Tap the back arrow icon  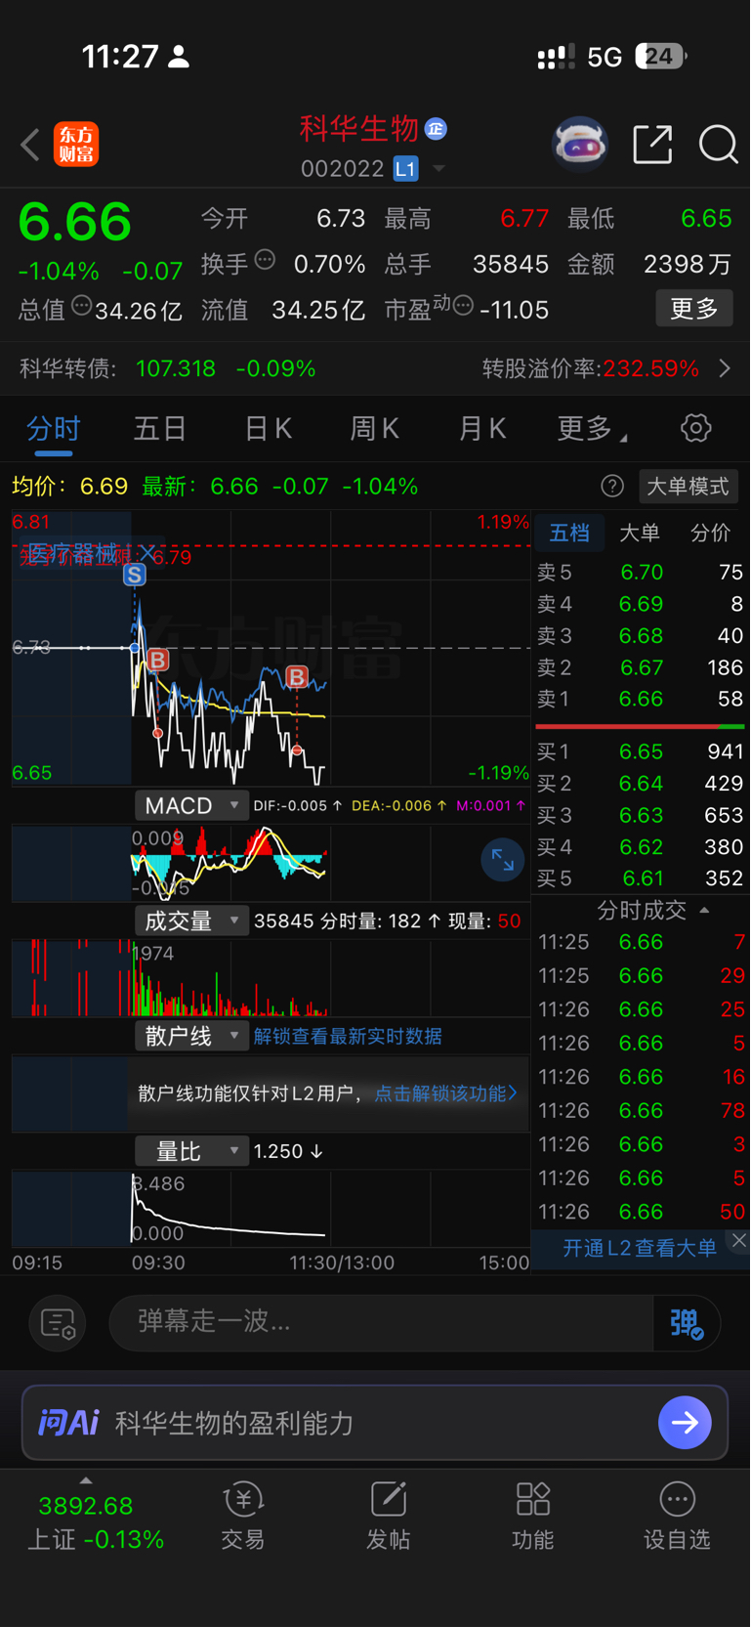click(x=30, y=145)
